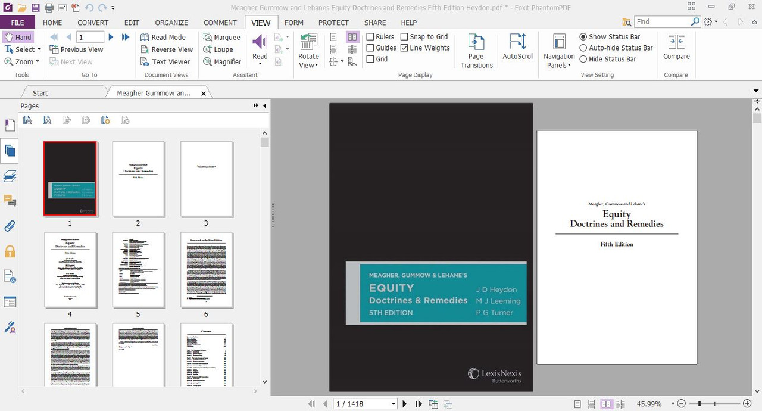Click the Find search input field
The image size is (762, 411).
662,22
